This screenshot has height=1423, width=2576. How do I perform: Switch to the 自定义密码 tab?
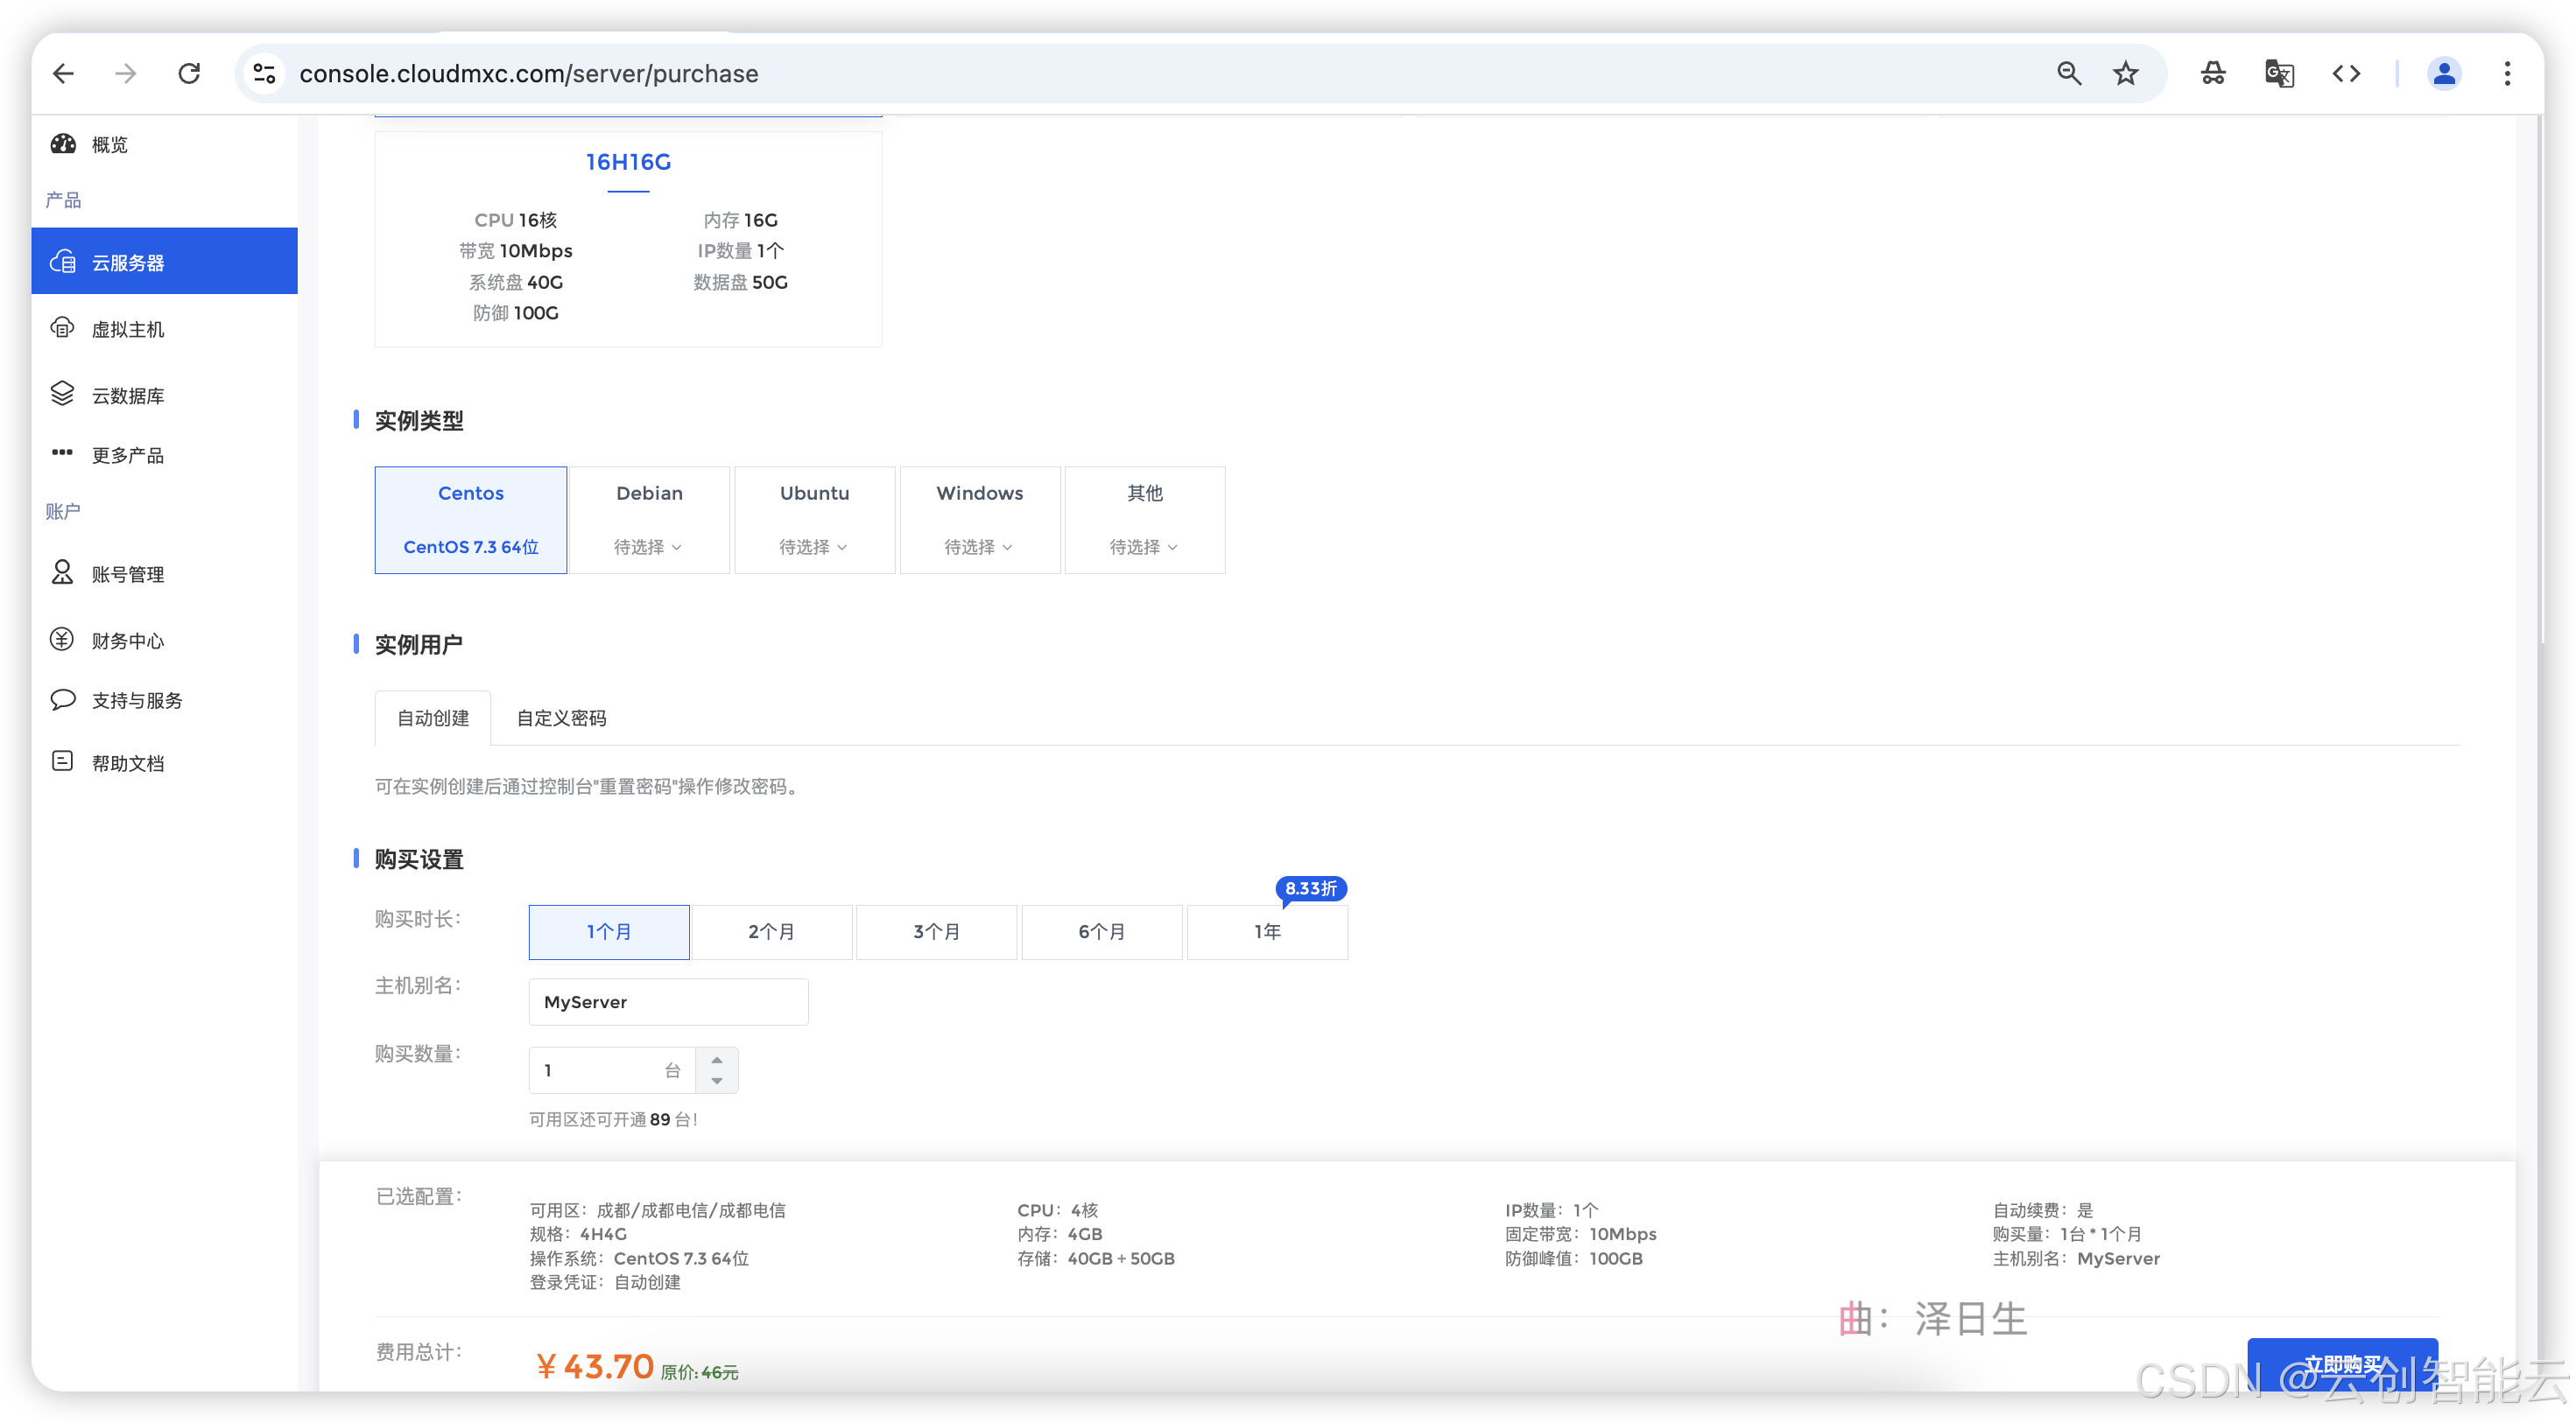561,719
